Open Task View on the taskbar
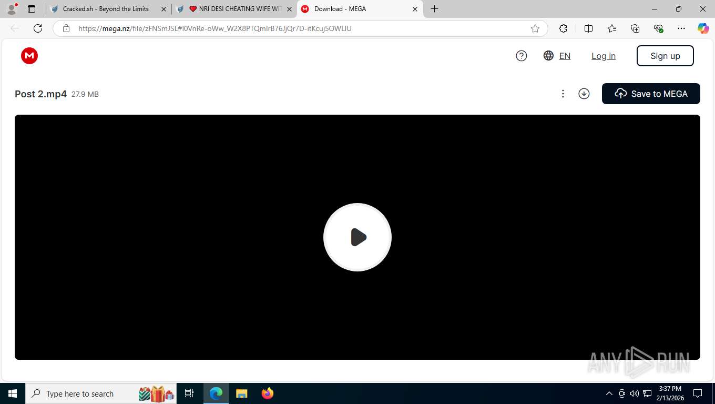 (189, 393)
